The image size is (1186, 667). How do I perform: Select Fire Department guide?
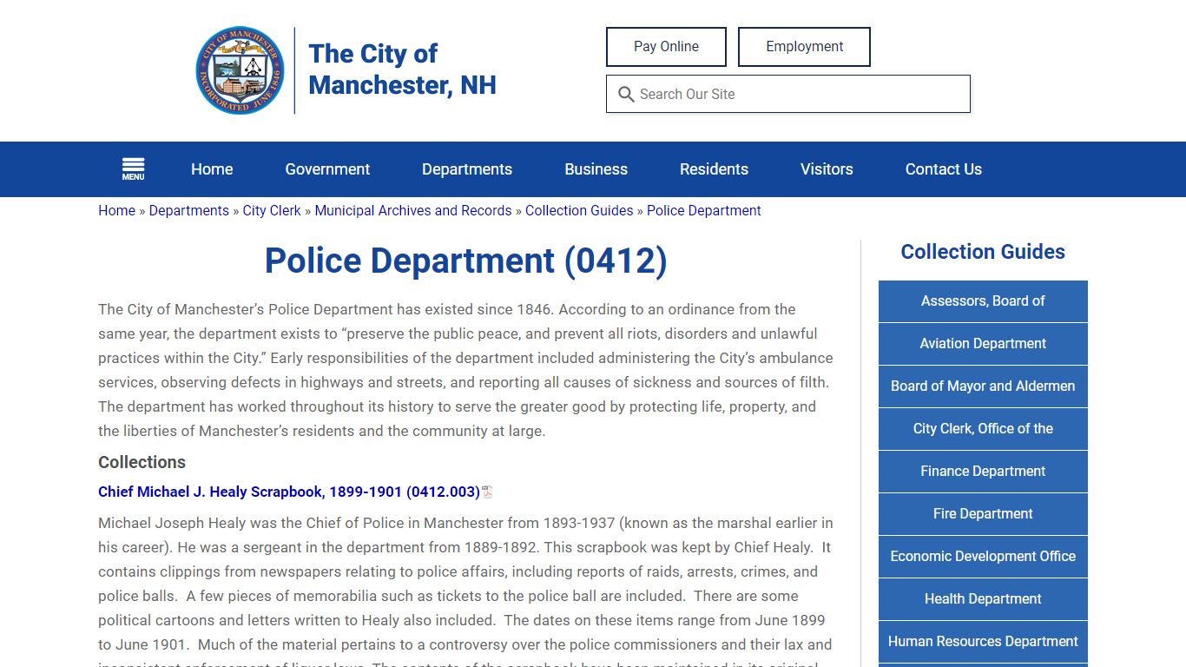pos(983,514)
